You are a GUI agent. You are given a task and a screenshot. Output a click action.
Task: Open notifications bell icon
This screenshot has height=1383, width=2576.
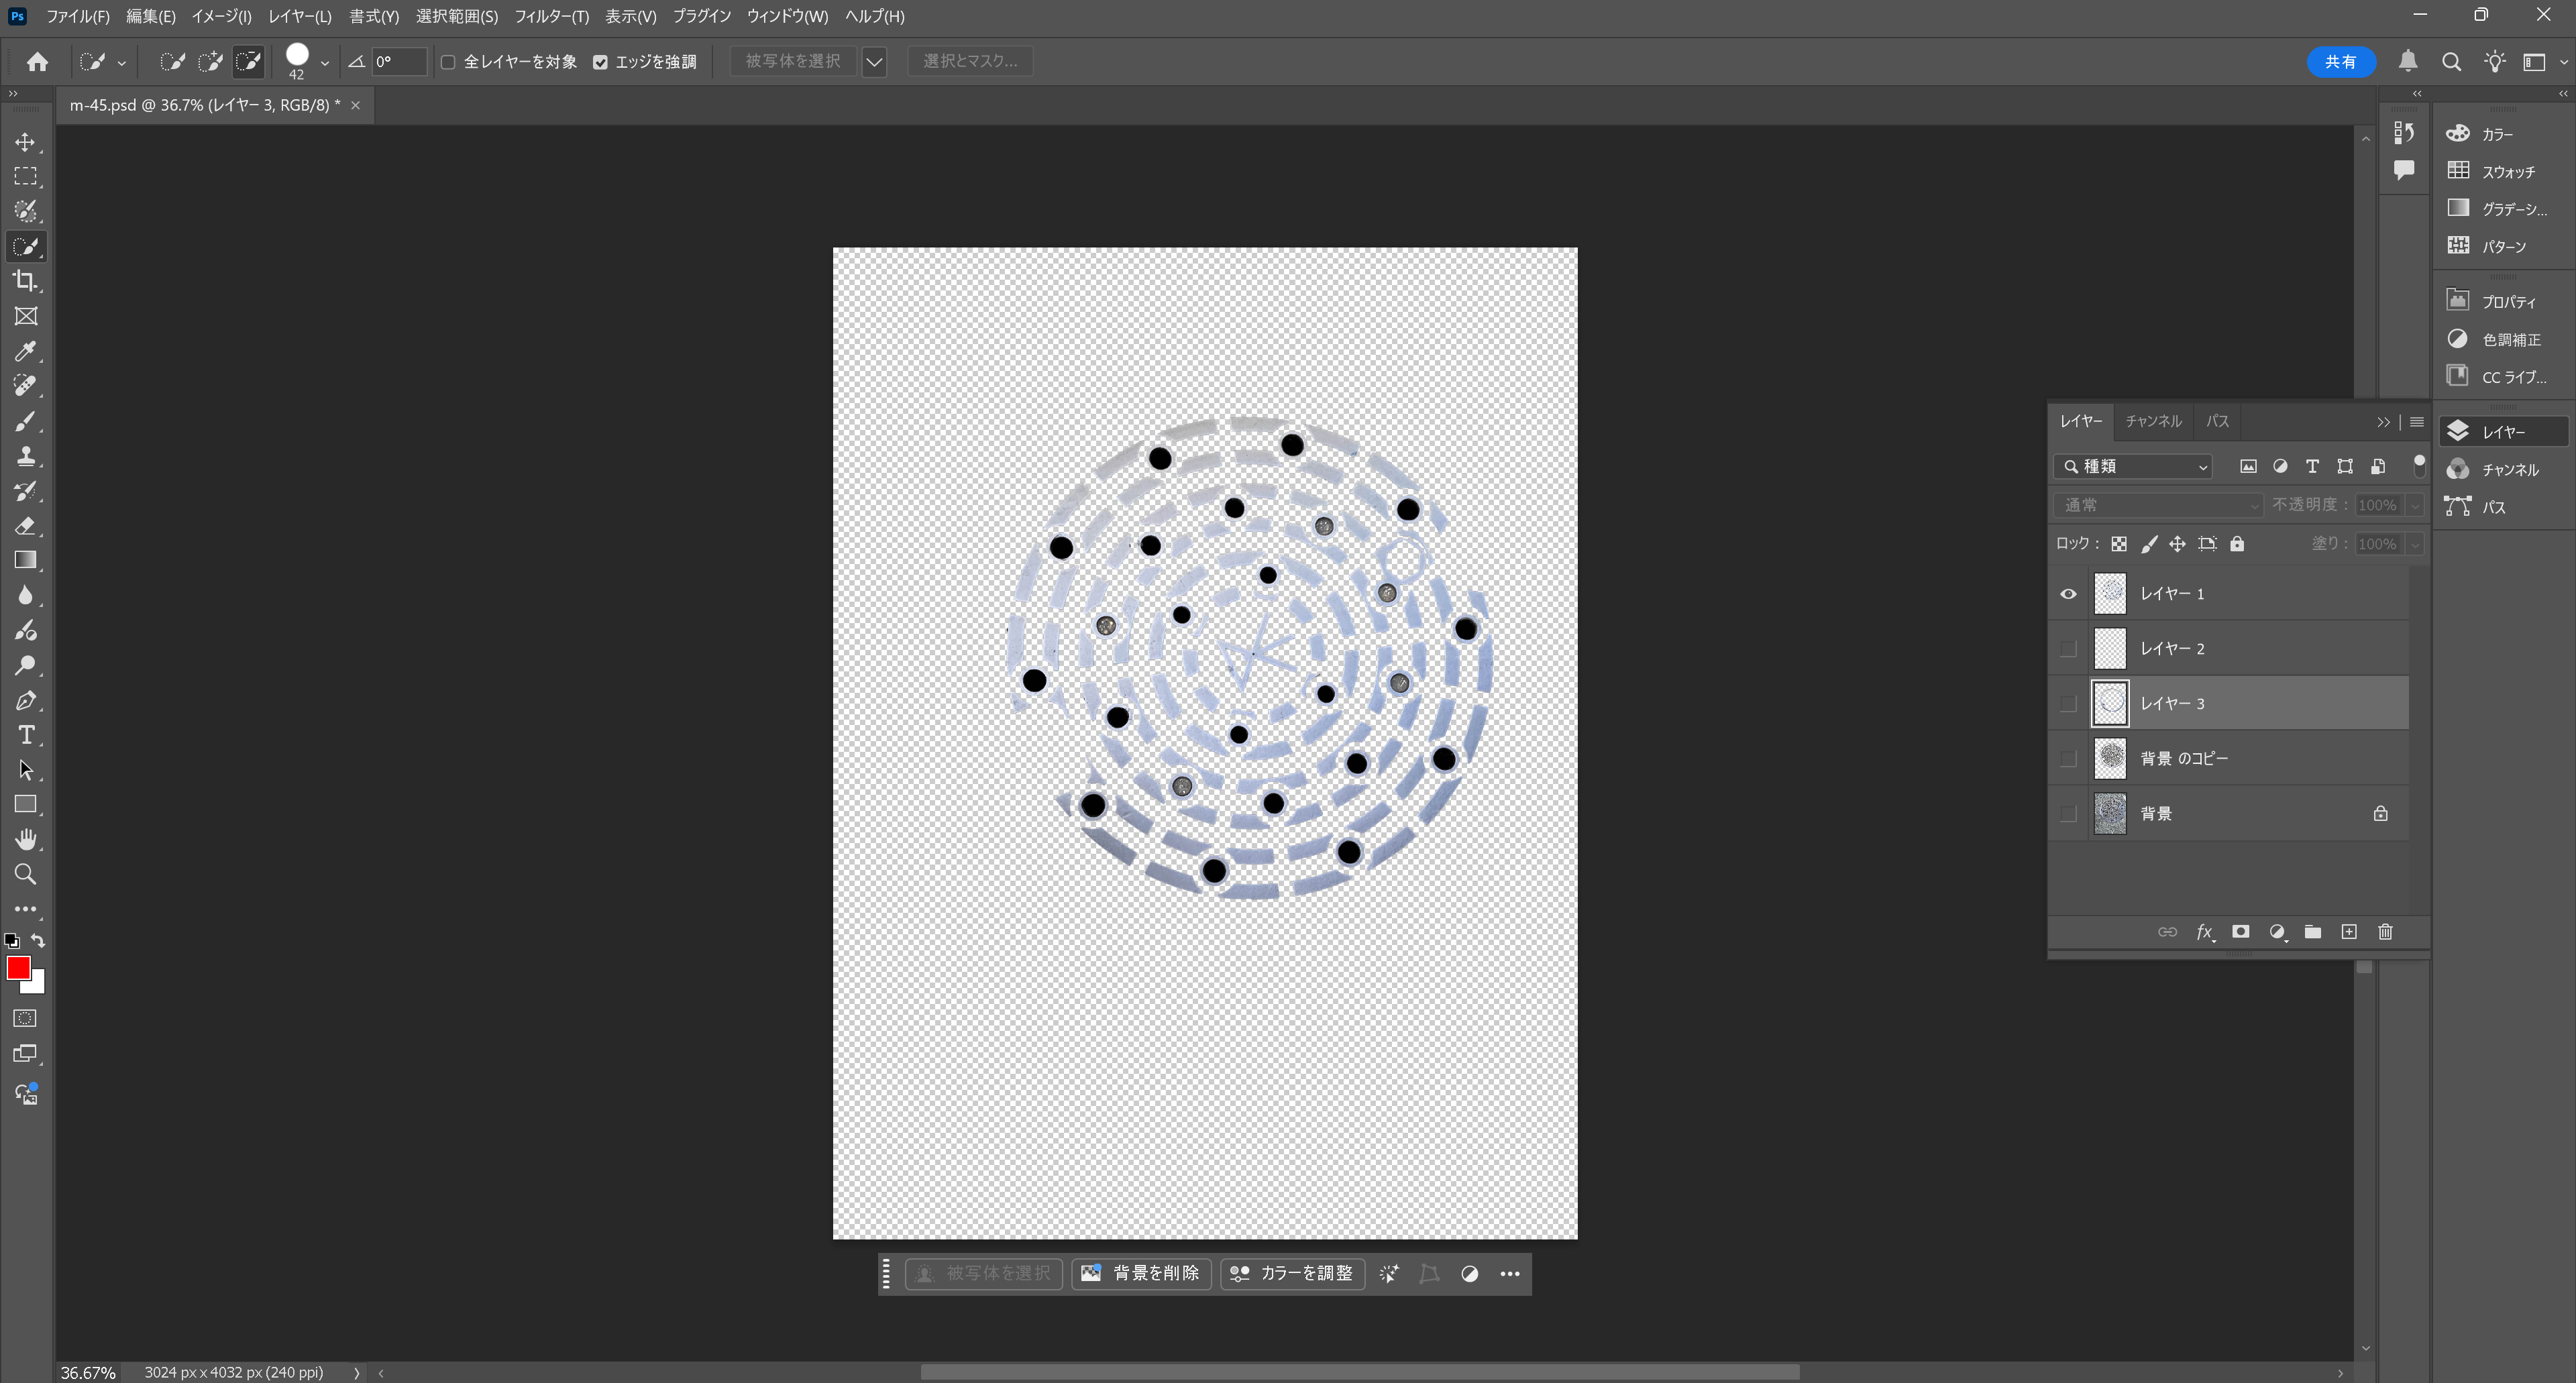2408,62
